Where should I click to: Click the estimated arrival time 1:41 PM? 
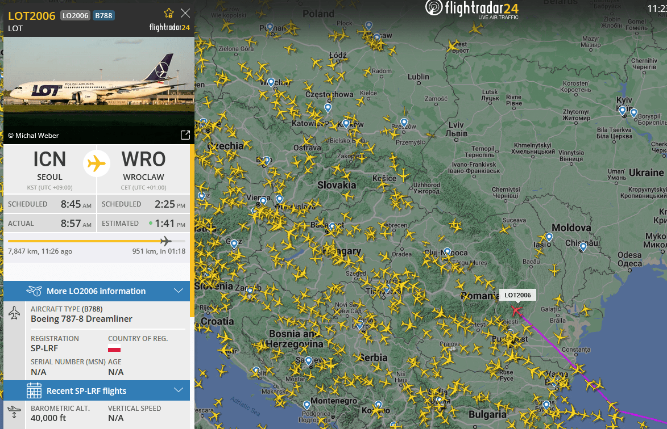(170, 223)
